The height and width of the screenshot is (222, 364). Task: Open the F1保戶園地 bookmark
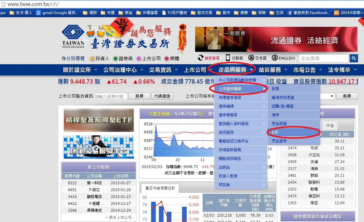pyautogui.click(x=175, y=13)
